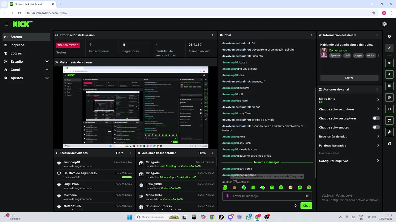Select Stream in the left sidebar
396x222 pixels.
(26, 37)
